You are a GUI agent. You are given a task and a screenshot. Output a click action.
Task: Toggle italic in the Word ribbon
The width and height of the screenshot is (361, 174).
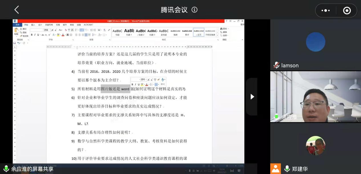click(35, 35)
